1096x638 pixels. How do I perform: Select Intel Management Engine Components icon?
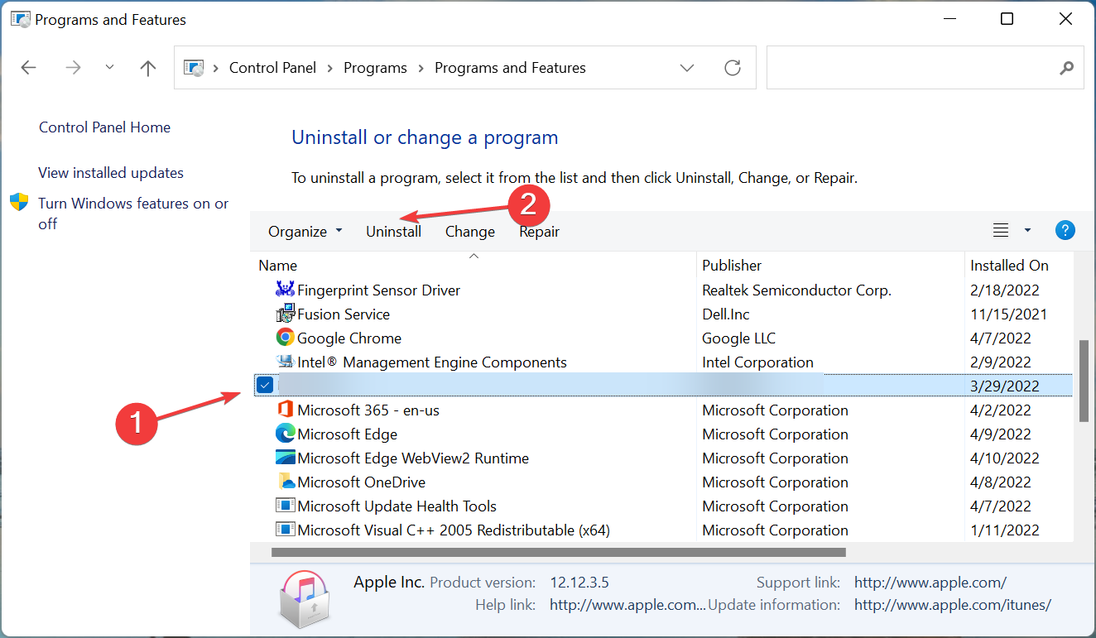coord(285,362)
